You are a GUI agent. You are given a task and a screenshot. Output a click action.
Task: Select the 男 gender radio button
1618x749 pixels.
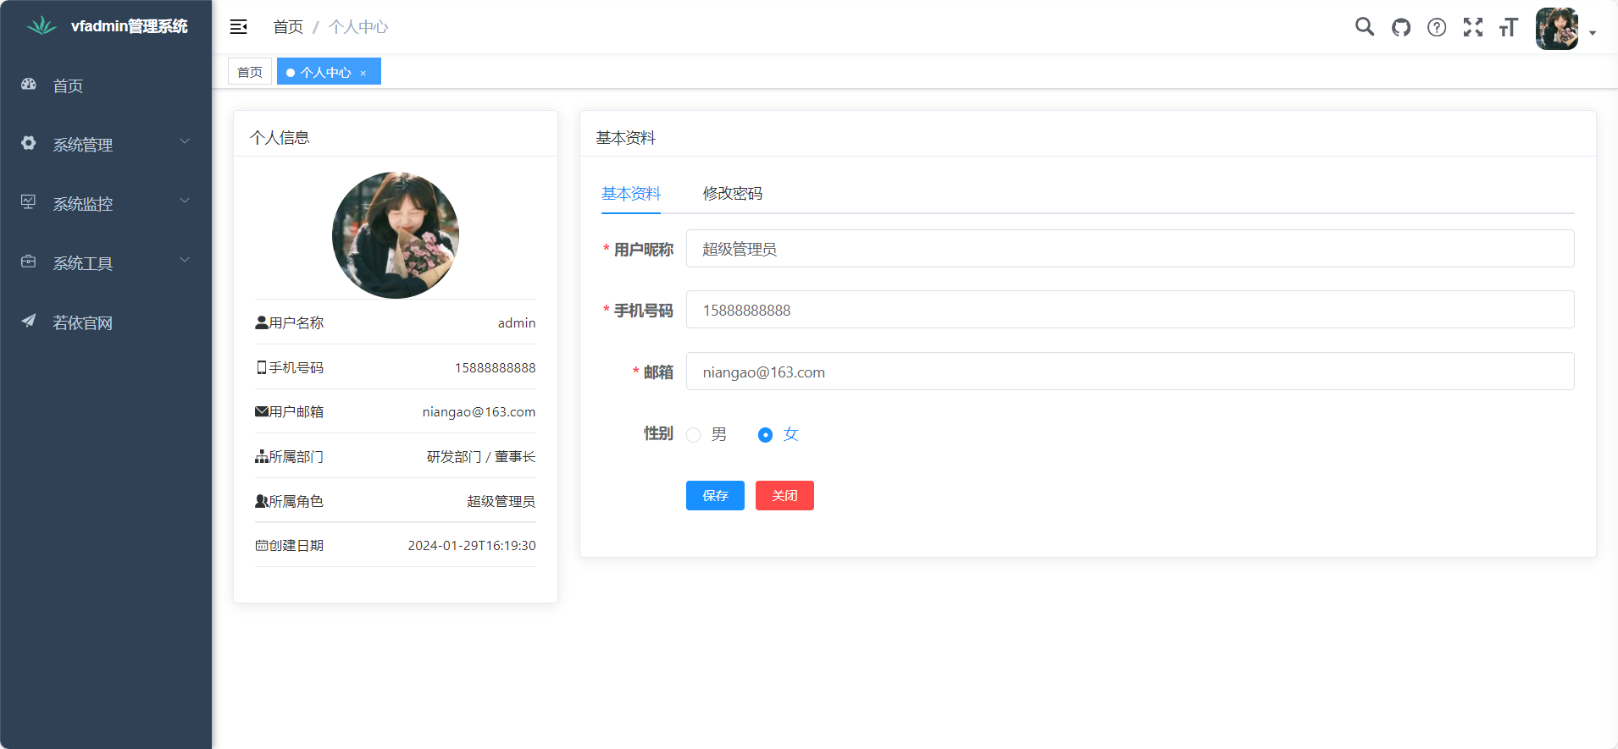[694, 435]
